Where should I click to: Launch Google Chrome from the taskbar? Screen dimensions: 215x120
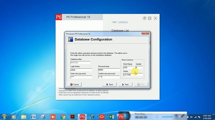[x=63, y=117]
